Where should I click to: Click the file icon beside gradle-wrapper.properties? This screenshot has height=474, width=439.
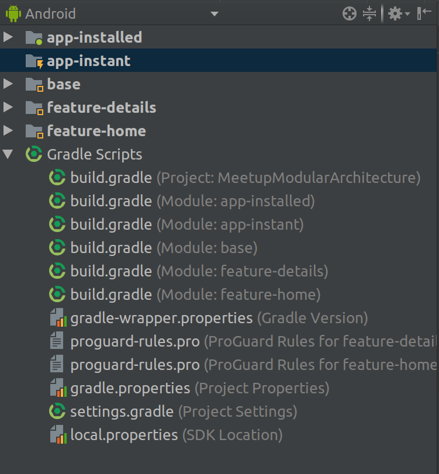coord(57,317)
